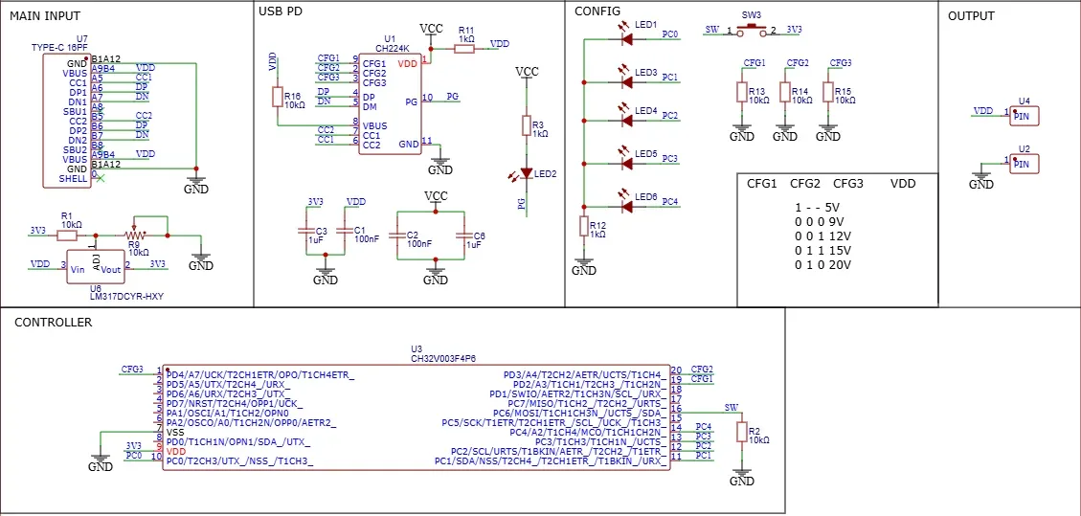Select the R2 10kΩ pull-down resistor
The height and width of the screenshot is (516, 1081).
click(x=742, y=432)
